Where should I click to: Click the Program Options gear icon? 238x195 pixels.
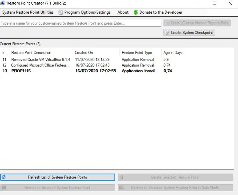pos(60,12)
